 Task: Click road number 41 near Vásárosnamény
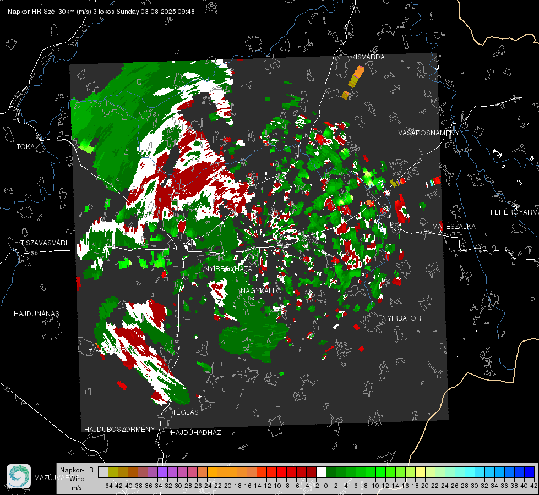click(419, 161)
